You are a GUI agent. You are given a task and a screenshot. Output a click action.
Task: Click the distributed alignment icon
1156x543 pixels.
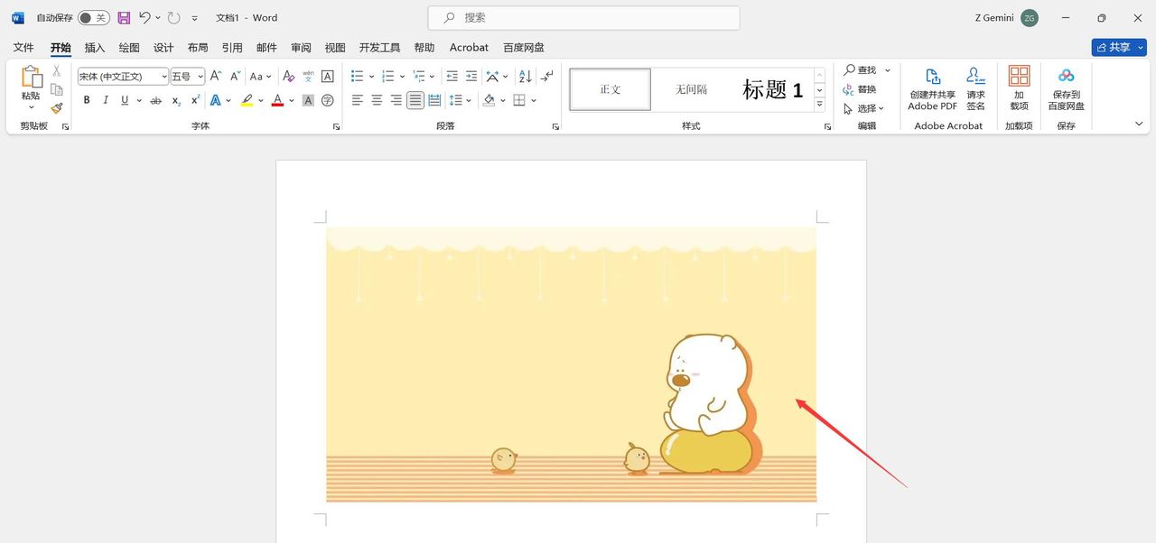pos(434,100)
